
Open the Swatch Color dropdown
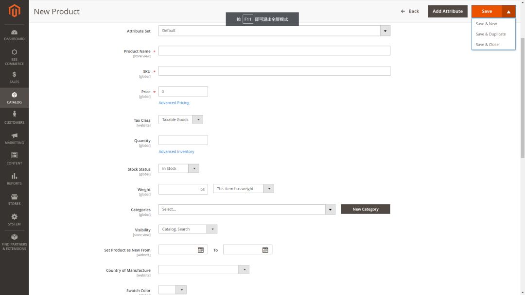(x=181, y=290)
